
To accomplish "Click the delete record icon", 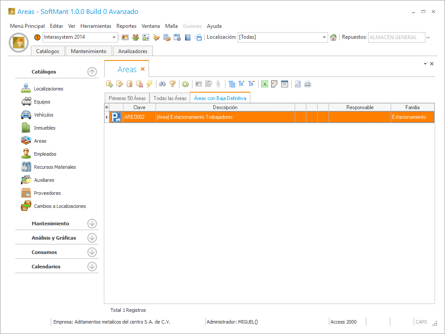I will [139, 84].
